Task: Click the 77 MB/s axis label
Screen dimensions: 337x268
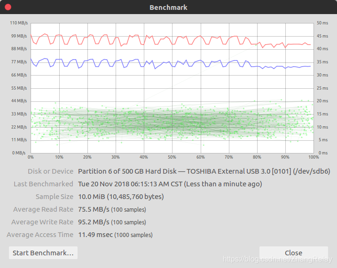Action: (19, 62)
